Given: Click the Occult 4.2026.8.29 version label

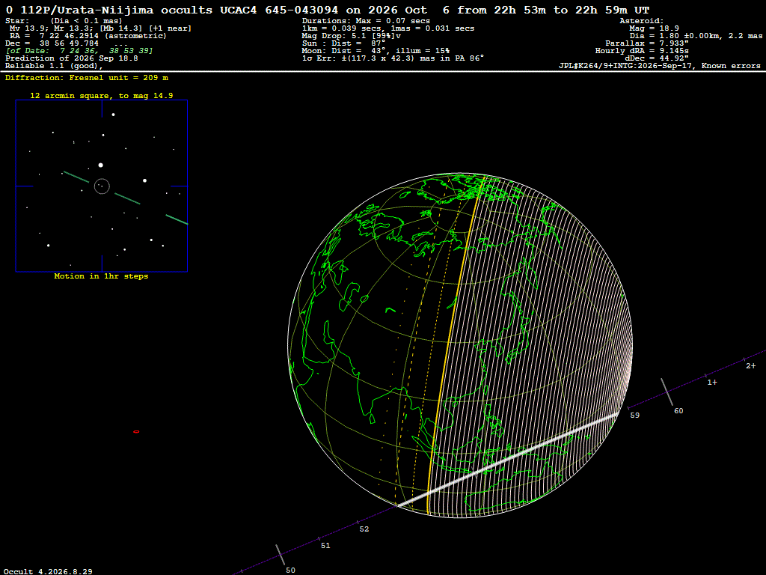Looking at the screenshot, I should click(x=48, y=571).
